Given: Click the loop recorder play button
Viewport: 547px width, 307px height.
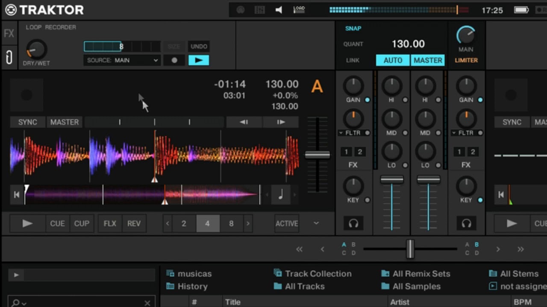Looking at the screenshot, I should 199,60.
